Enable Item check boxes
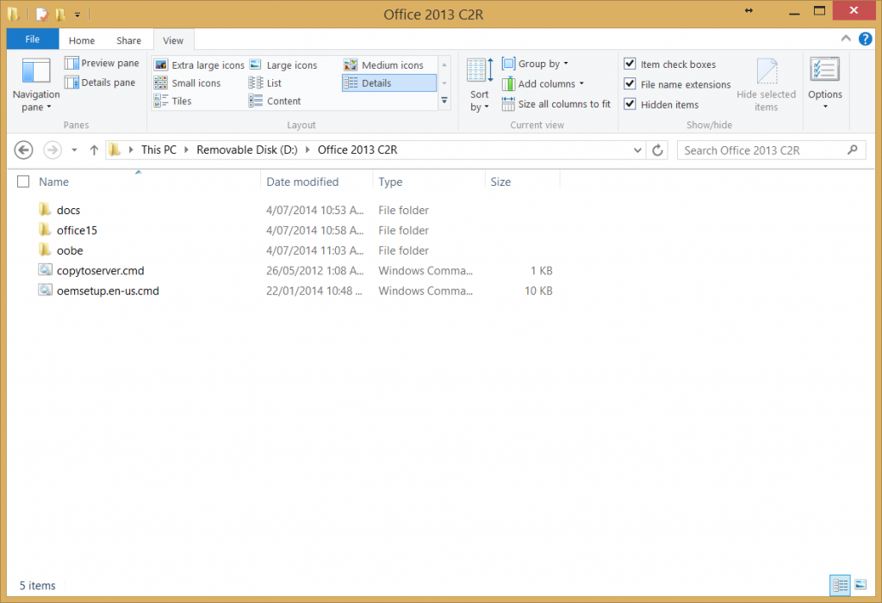 click(x=630, y=64)
